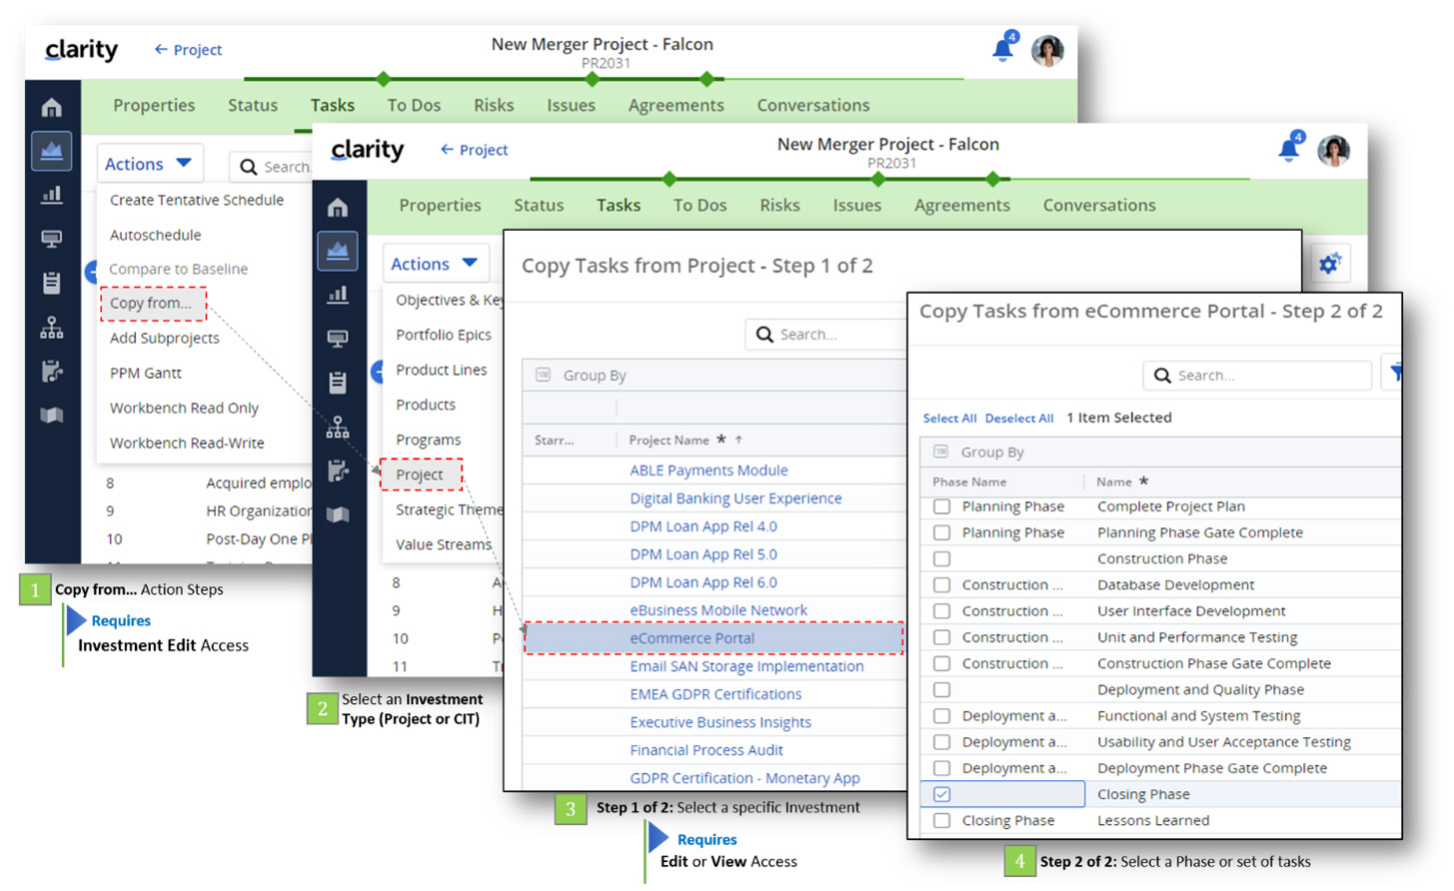The width and height of the screenshot is (1454, 891).
Task: Select Copy from... in Actions menu
Action: click(x=152, y=304)
